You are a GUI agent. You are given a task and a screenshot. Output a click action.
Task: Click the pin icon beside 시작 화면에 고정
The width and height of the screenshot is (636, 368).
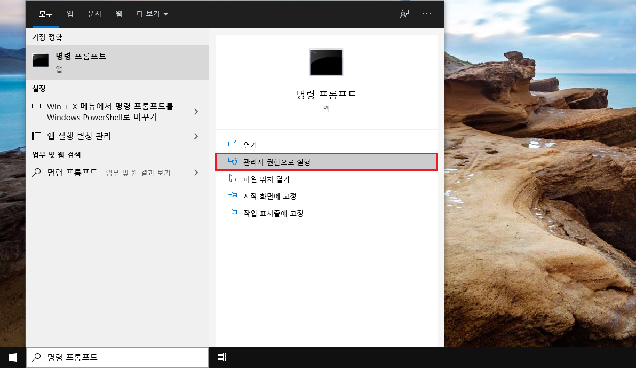(233, 195)
